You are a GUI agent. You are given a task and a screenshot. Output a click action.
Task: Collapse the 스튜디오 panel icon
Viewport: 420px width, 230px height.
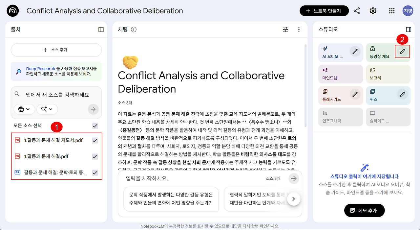pyautogui.click(x=409, y=30)
